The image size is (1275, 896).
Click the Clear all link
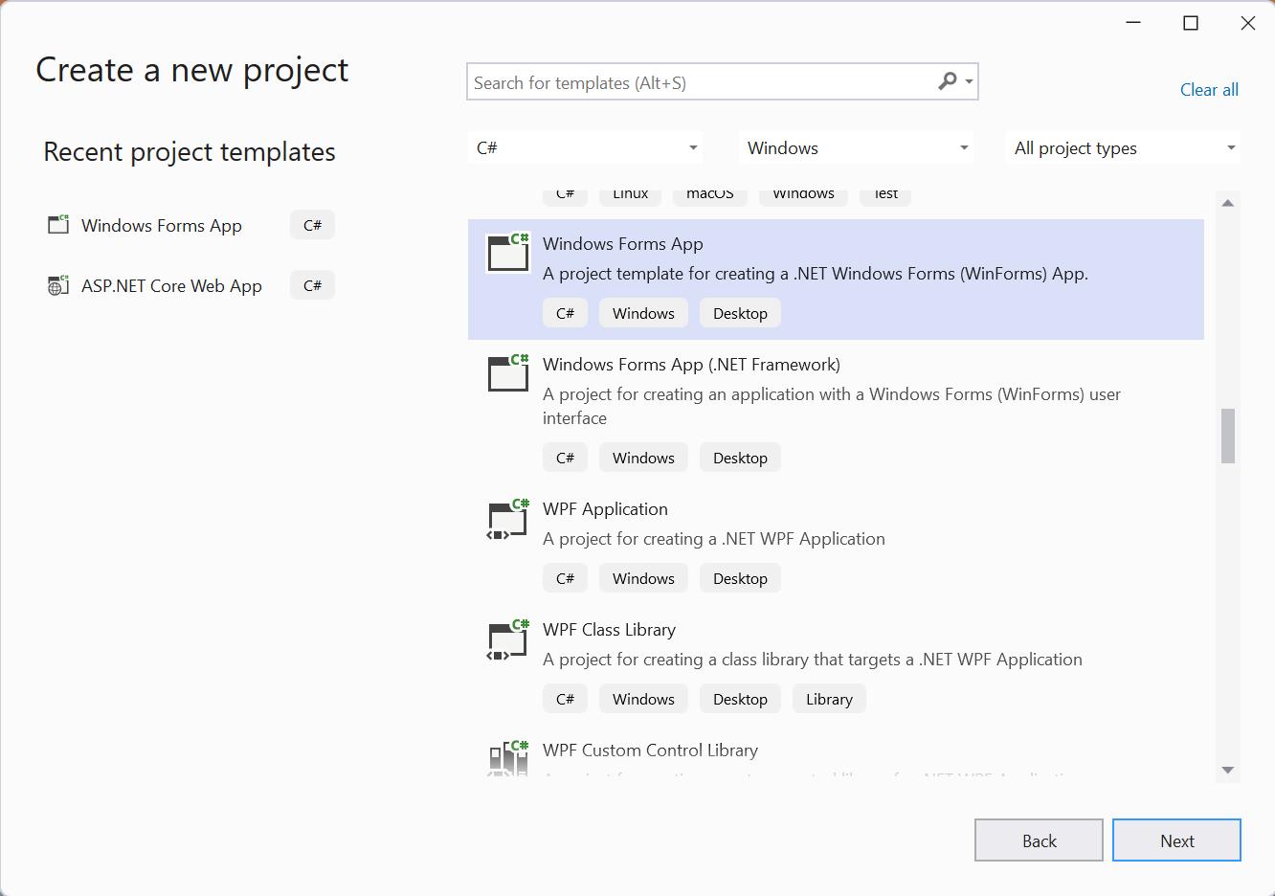click(x=1209, y=89)
